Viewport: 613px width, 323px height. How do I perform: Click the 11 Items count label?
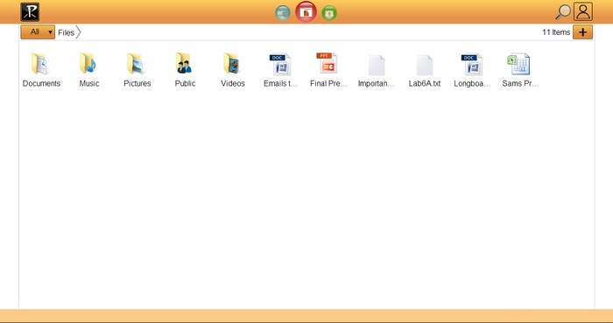[556, 32]
